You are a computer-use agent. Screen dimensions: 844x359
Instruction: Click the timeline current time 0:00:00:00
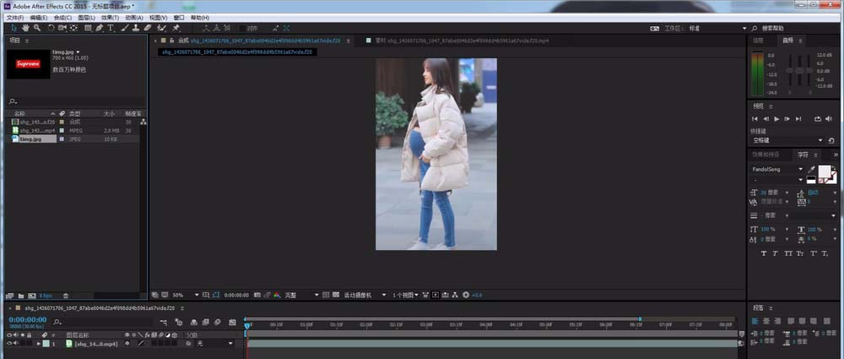[28, 319]
